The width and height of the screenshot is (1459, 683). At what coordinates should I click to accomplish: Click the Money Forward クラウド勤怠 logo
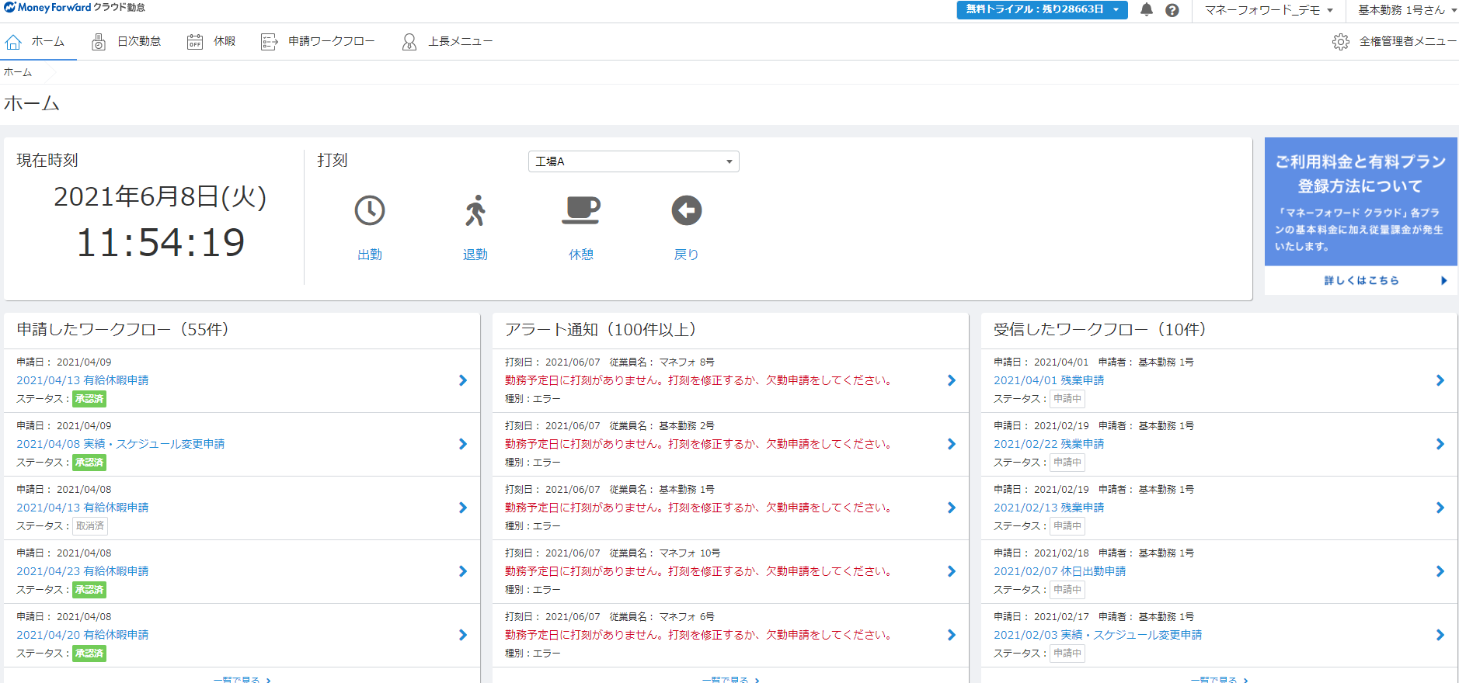click(75, 8)
